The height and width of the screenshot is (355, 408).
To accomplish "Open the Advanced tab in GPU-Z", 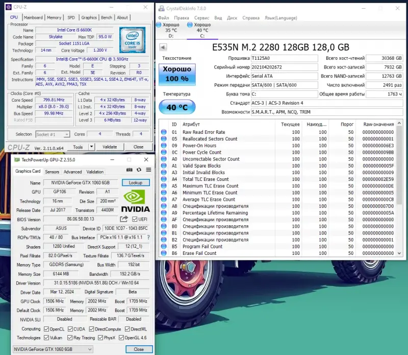I will (72, 172).
